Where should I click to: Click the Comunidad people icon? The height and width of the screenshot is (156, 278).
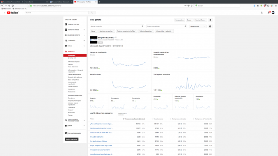pyautogui.click(x=66, y=41)
